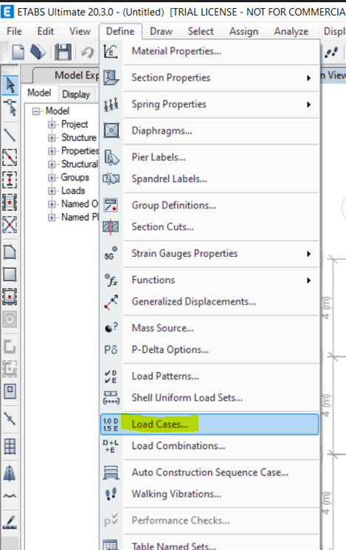Click the New Model blank page icon
The image size is (346, 550).
click(x=18, y=52)
